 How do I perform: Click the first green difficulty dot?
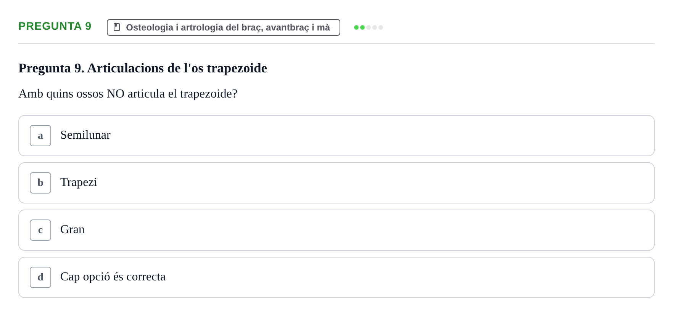pyautogui.click(x=356, y=27)
